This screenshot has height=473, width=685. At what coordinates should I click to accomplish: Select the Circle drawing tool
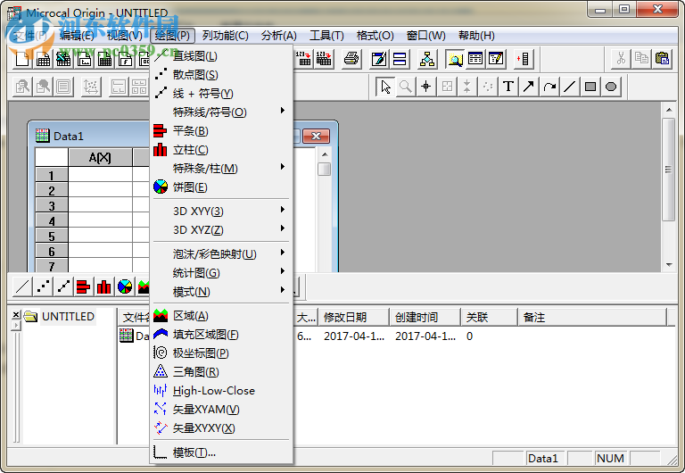[611, 87]
